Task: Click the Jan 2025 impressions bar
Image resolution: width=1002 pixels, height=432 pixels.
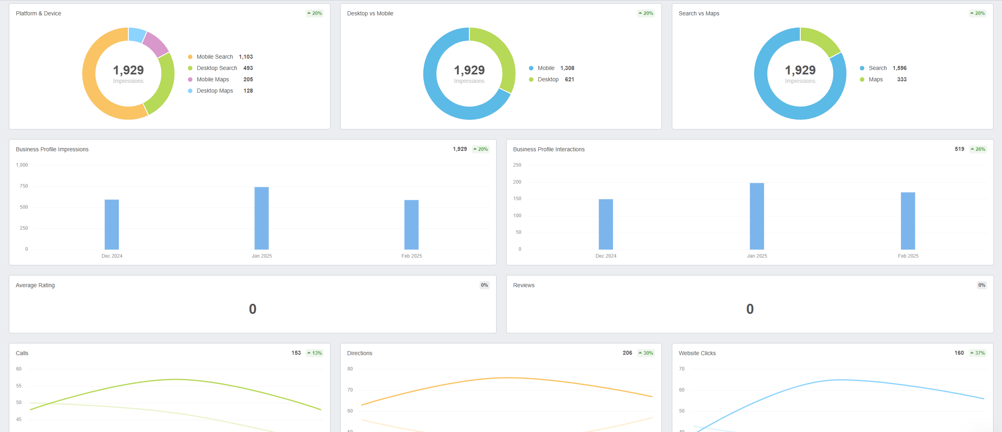Action: click(262, 218)
